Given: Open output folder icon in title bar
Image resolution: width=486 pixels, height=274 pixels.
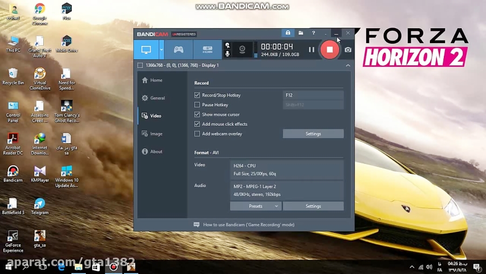Looking at the screenshot, I should (301, 33).
